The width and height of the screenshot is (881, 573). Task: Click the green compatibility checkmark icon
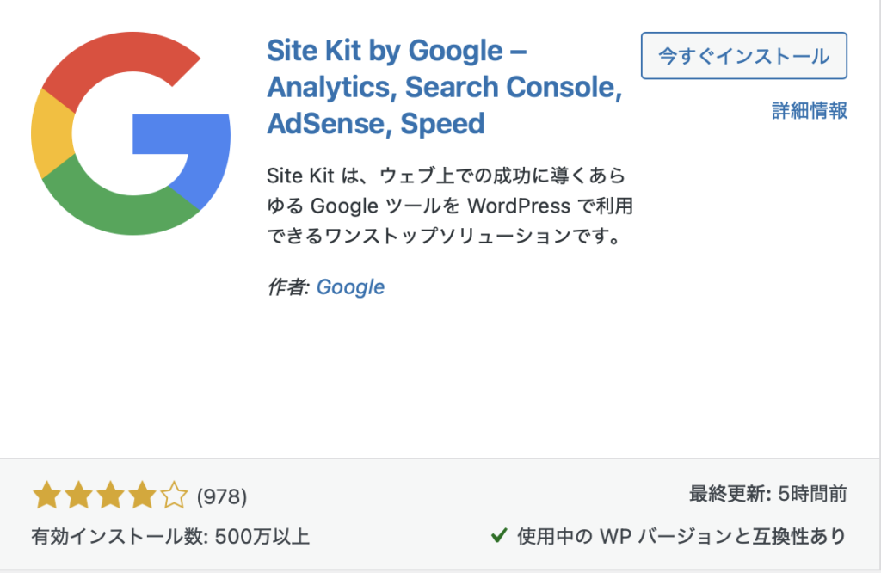click(498, 536)
